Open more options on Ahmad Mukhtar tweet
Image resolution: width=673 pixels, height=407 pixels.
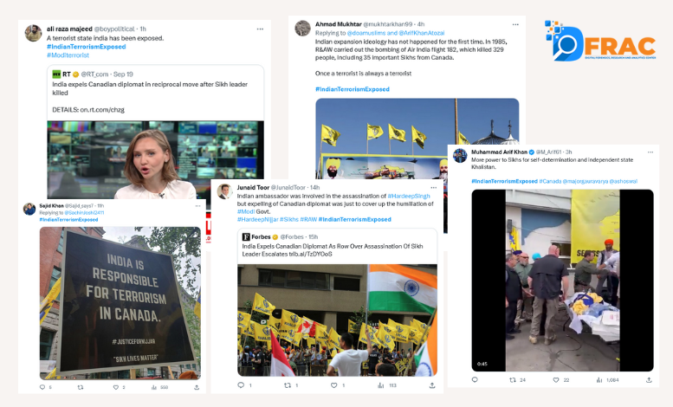coord(515,24)
